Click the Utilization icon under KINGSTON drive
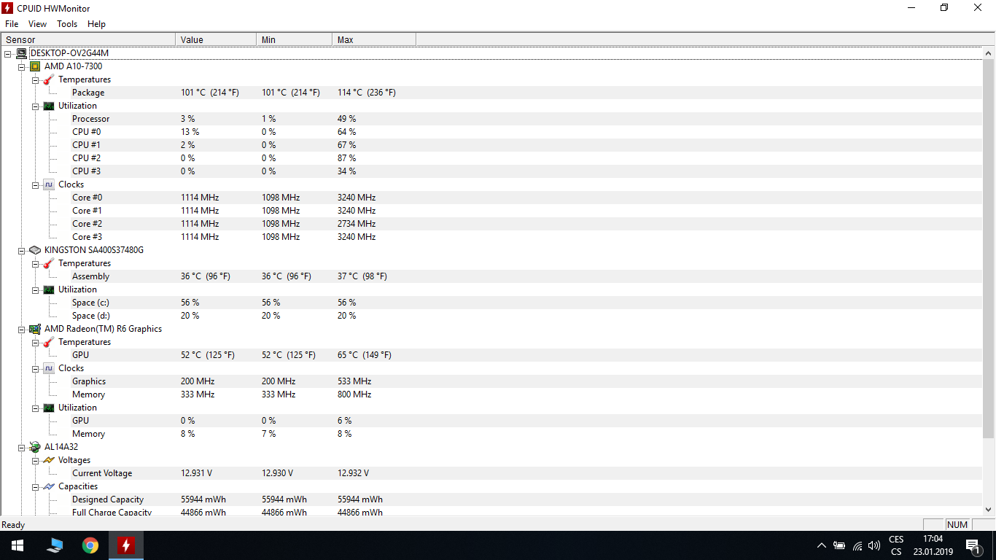This screenshot has width=996, height=560. click(x=49, y=289)
